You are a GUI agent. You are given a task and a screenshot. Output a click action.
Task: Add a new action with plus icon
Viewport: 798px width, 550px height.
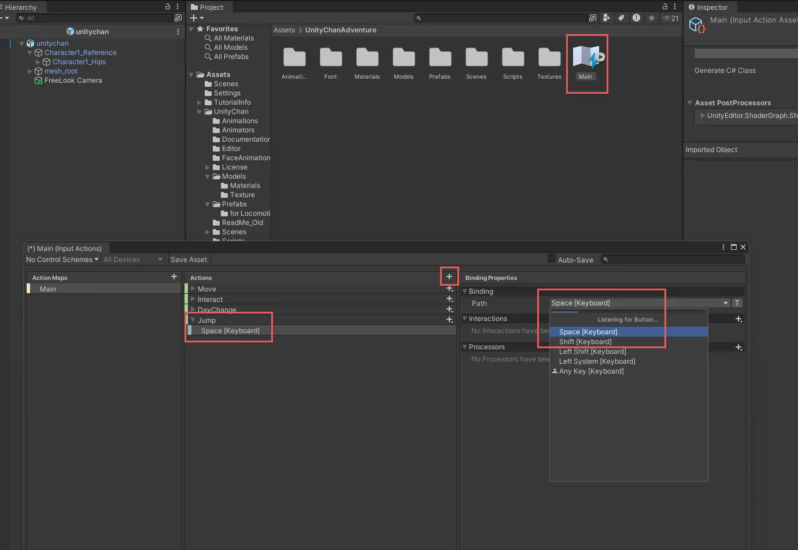coord(449,276)
